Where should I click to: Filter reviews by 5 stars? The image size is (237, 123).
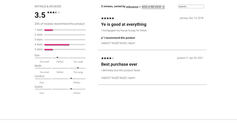39,49
